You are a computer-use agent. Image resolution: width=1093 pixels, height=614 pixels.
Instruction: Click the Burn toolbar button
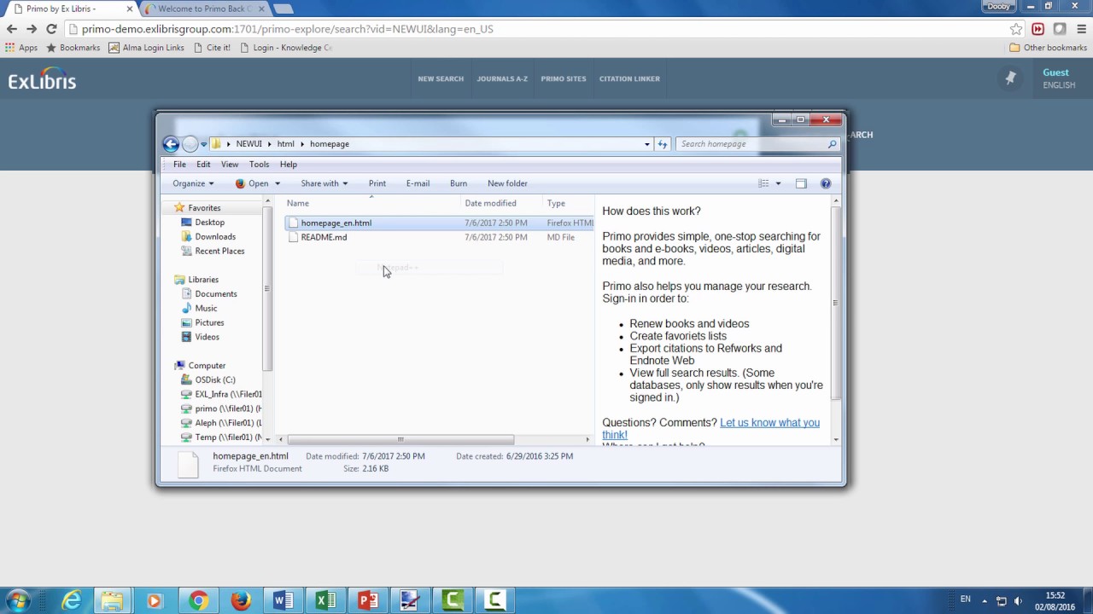tap(459, 183)
